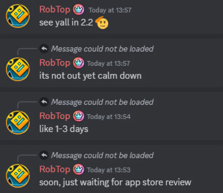Click RobTop's avatar beside 'like 1-3 days'
Screen dimensions: 223x193
coord(18,123)
